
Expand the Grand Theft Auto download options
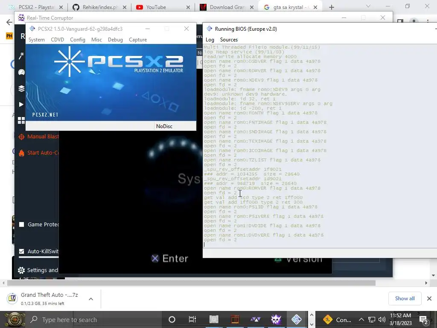(x=90, y=299)
